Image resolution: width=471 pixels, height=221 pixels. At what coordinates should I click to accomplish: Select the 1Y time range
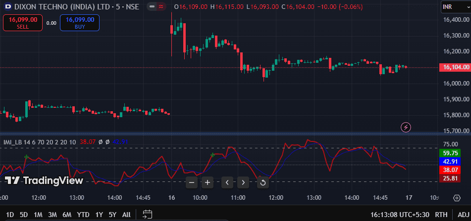tap(99, 215)
